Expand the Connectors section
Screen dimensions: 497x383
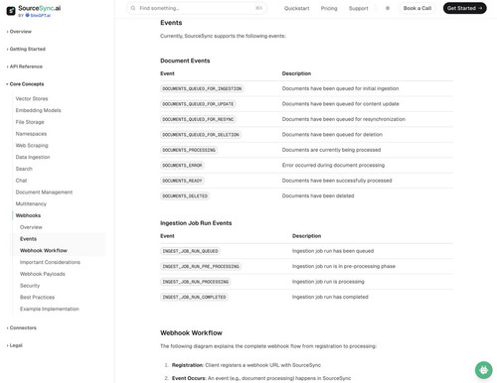pyautogui.click(x=22, y=327)
